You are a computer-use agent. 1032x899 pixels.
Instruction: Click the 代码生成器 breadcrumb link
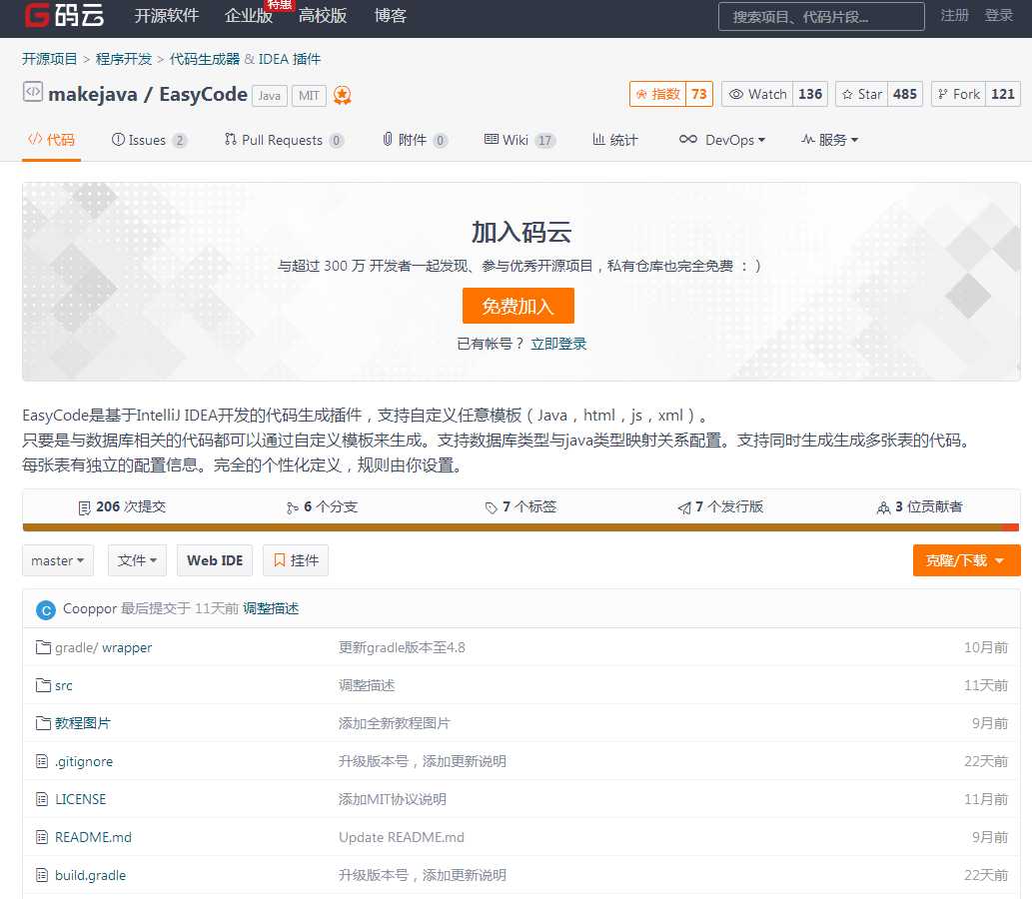[x=205, y=59]
